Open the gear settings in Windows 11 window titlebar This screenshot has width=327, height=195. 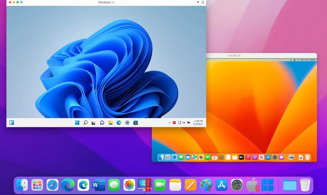pos(203,2)
